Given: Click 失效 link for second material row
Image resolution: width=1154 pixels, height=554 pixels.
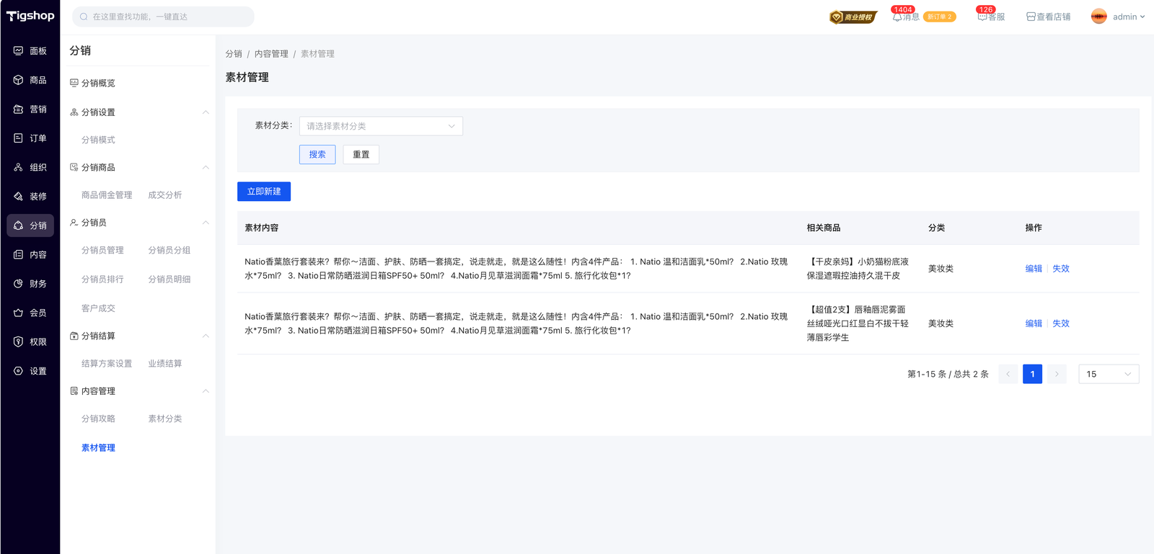Looking at the screenshot, I should (1061, 323).
